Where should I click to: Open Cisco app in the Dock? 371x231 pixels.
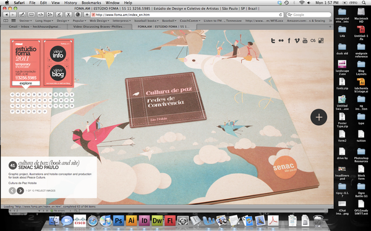pyautogui.click(x=80, y=221)
